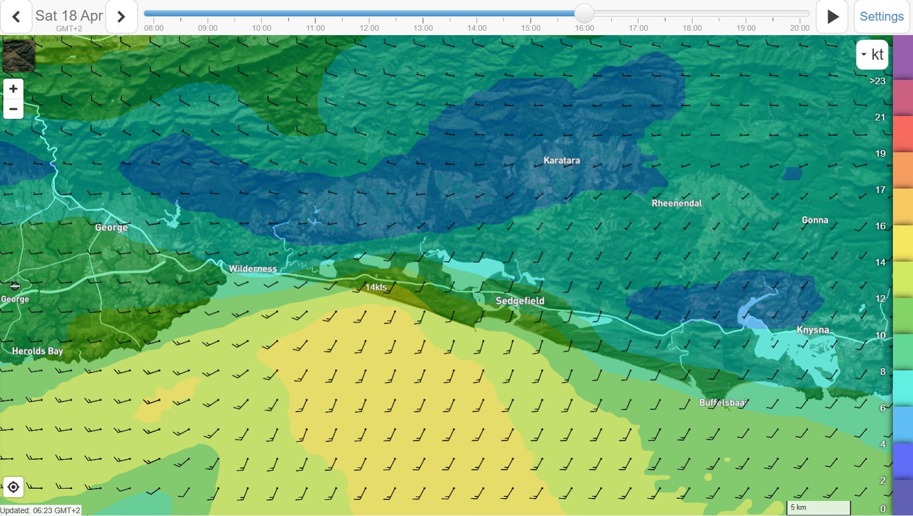The width and height of the screenshot is (913, 516).
Task: Click the Sedgefield town label
Action: click(x=520, y=301)
